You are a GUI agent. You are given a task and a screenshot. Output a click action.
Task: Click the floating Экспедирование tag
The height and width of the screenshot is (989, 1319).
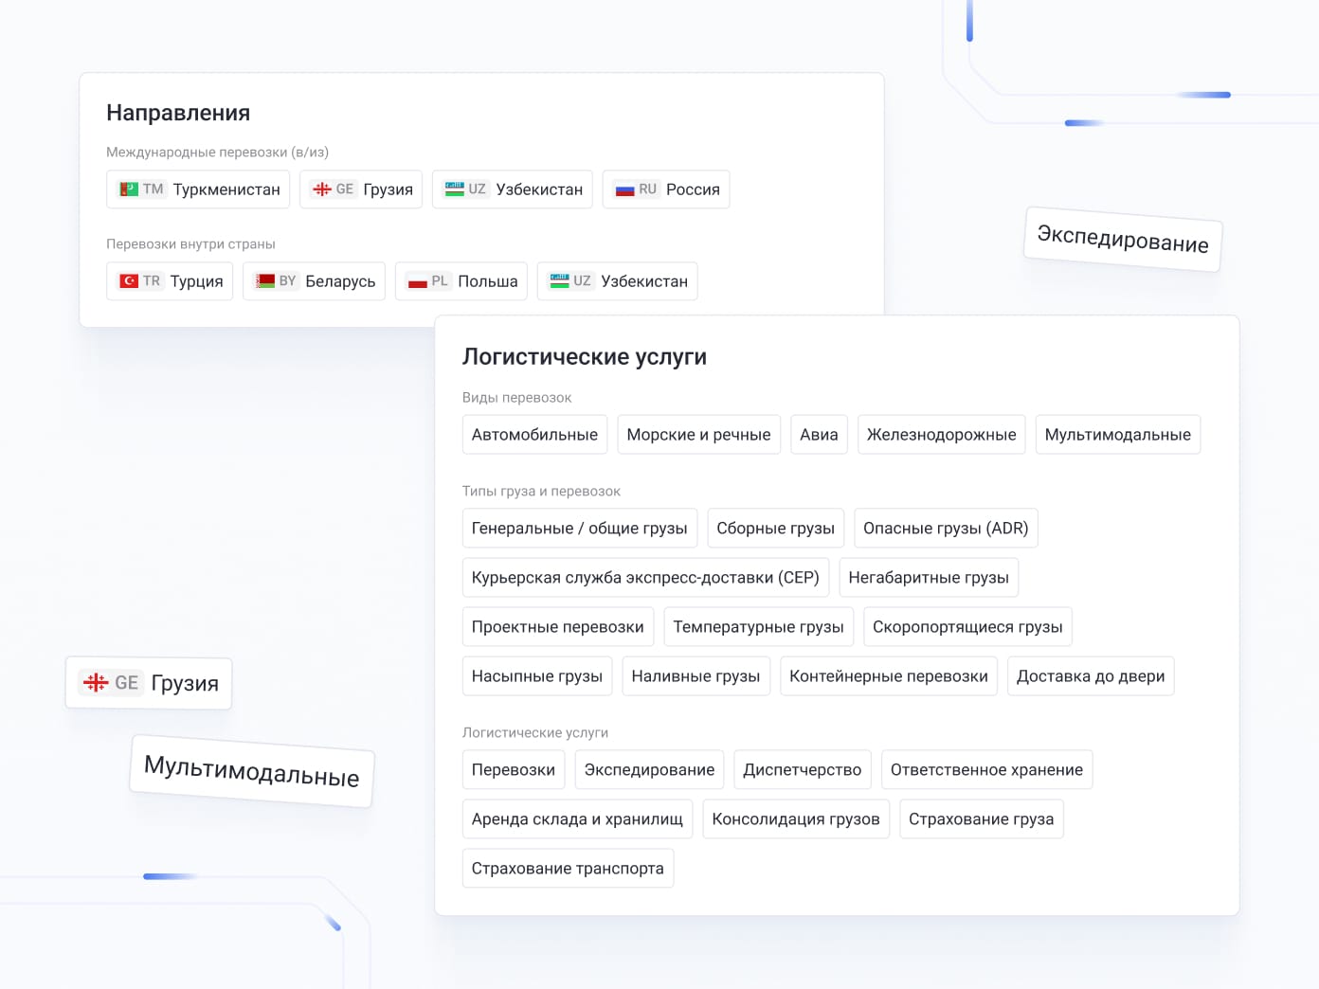point(1123,239)
